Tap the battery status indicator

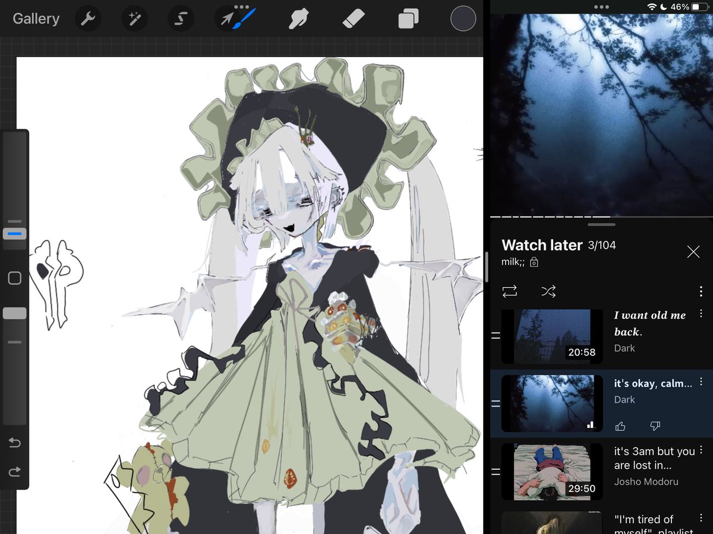click(x=699, y=7)
